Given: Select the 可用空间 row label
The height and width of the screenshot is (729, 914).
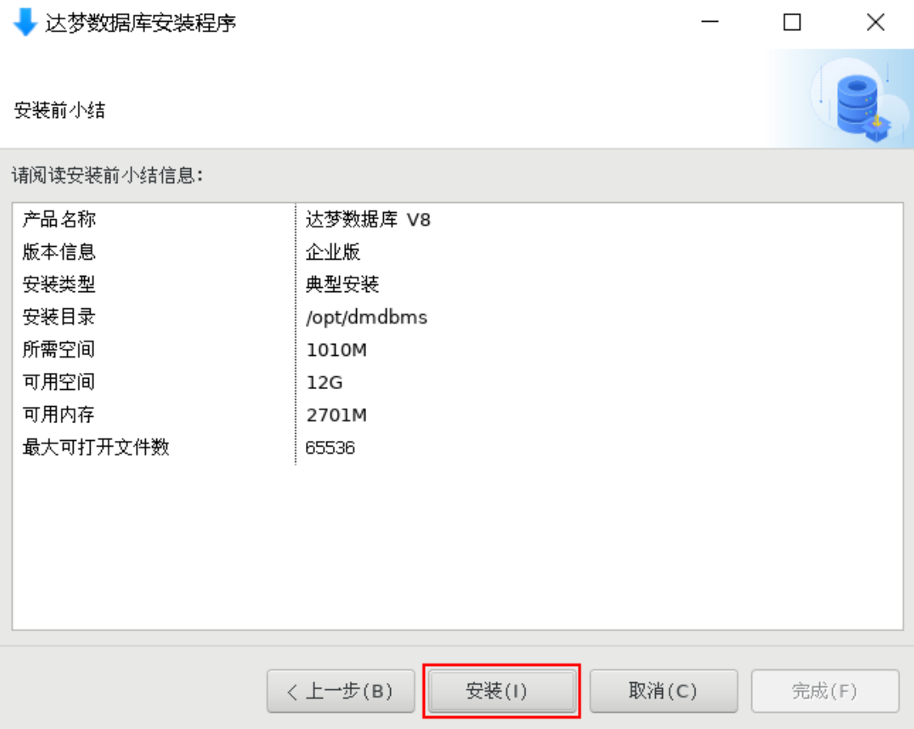Looking at the screenshot, I should click(59, 383).
